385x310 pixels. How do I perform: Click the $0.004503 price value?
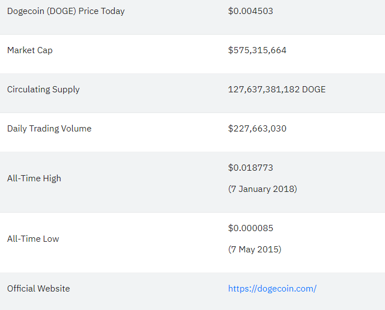click(x=251, y=11)
